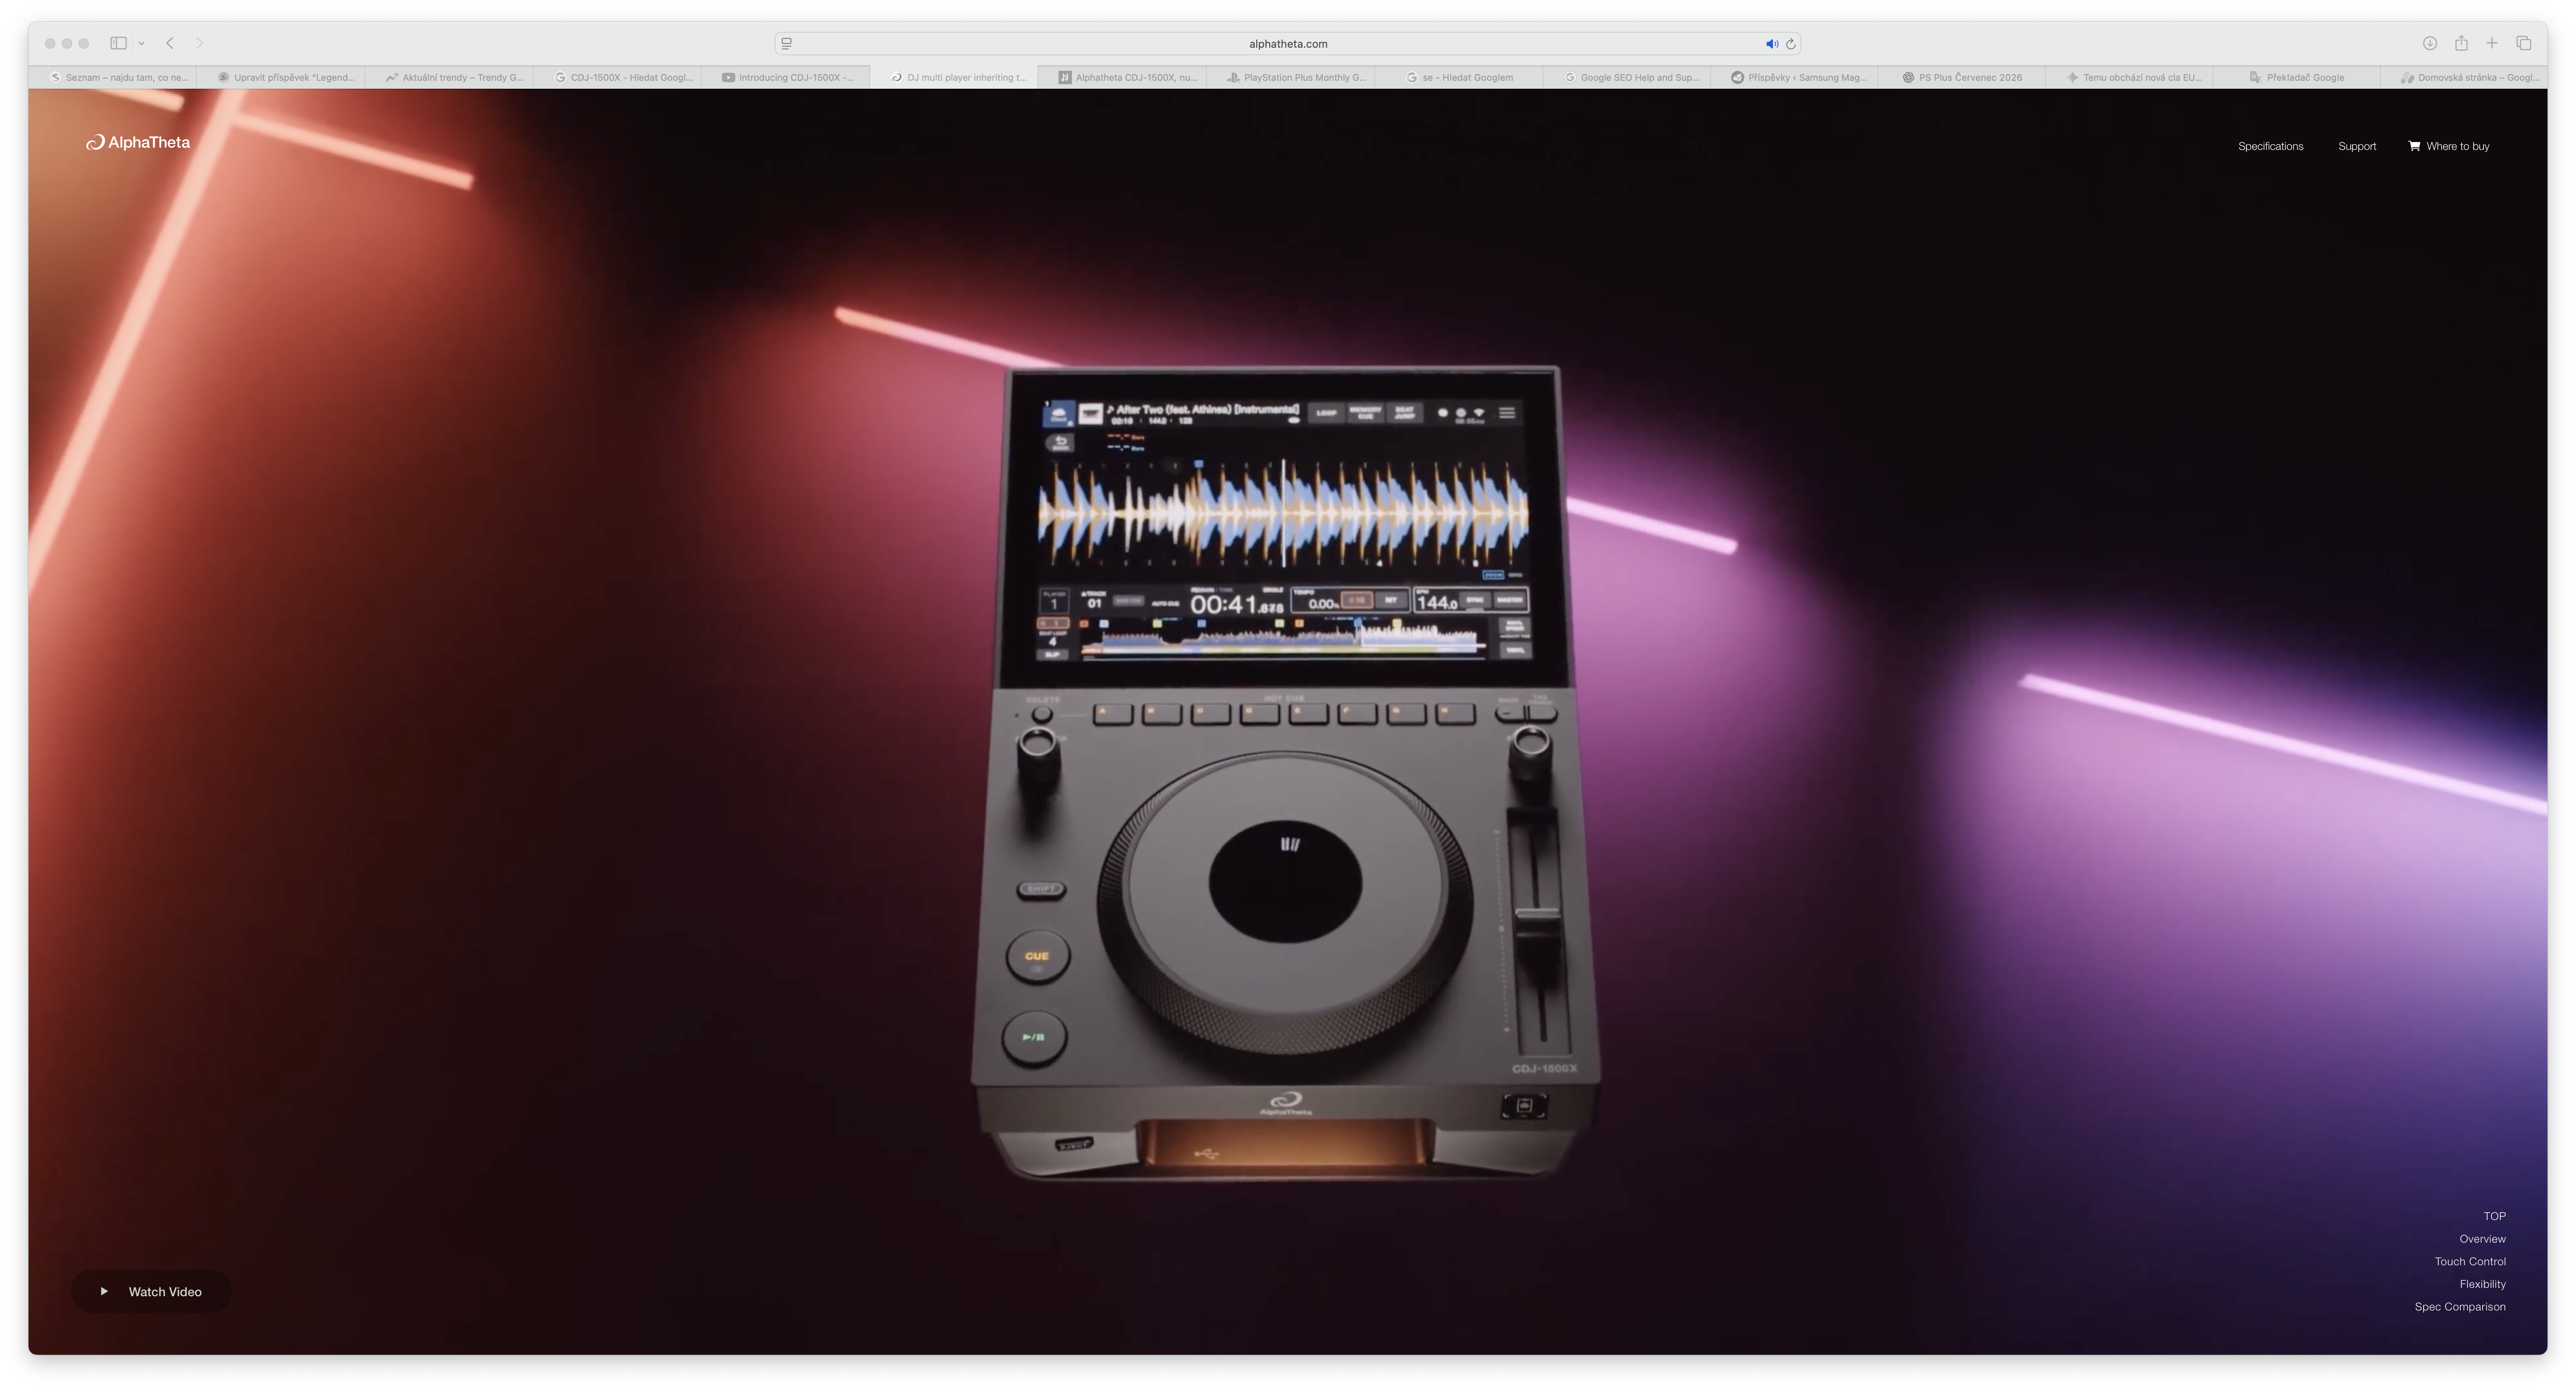Screen dimensions: 2576x1390
Task: Jump to the Flexibility section
Action: pyautogui.click(x=2482, y=1284)
